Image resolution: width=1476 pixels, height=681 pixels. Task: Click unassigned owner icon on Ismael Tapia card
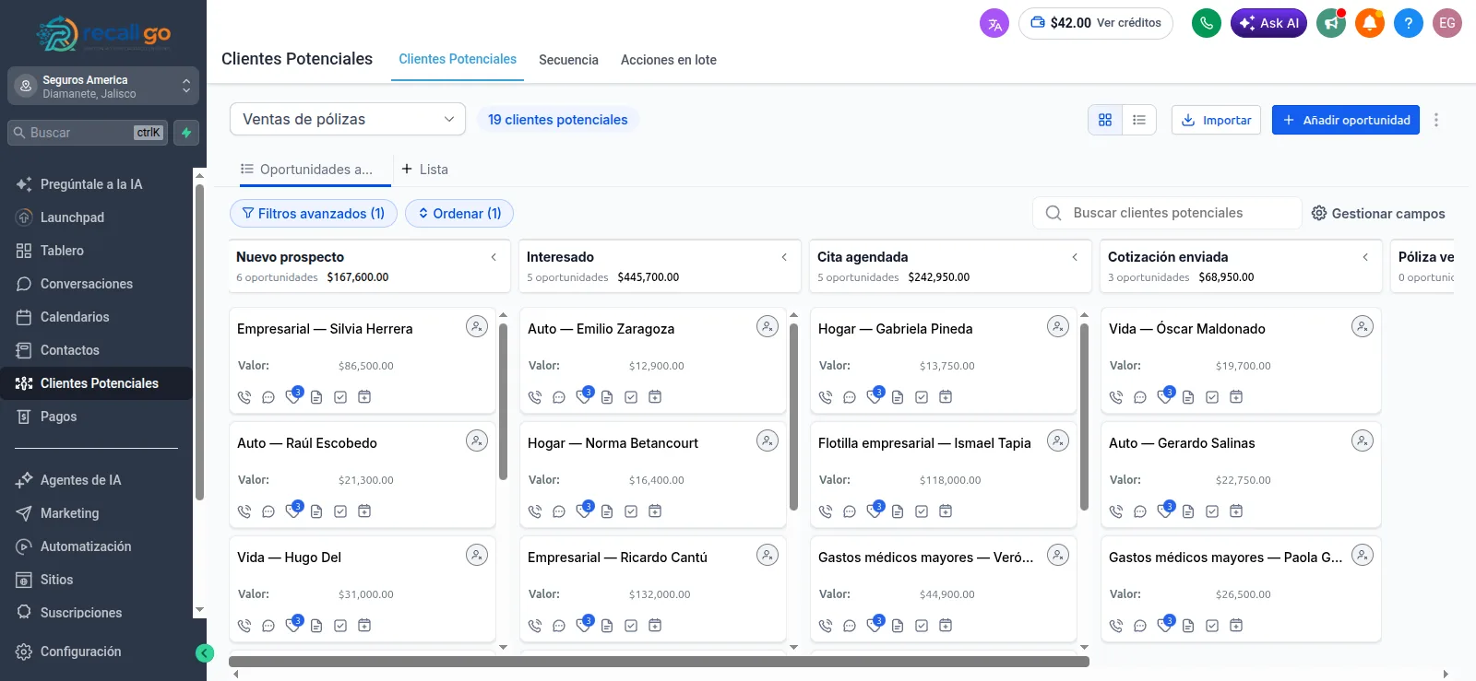pyautogui.click(x=1058, y=440)
